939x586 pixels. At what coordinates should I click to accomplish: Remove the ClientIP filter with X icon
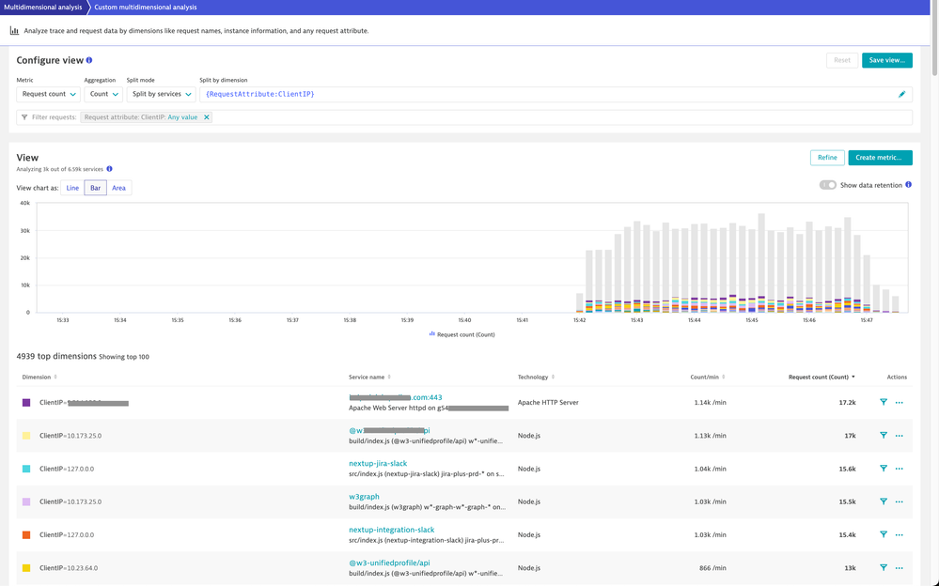point(207,117)
